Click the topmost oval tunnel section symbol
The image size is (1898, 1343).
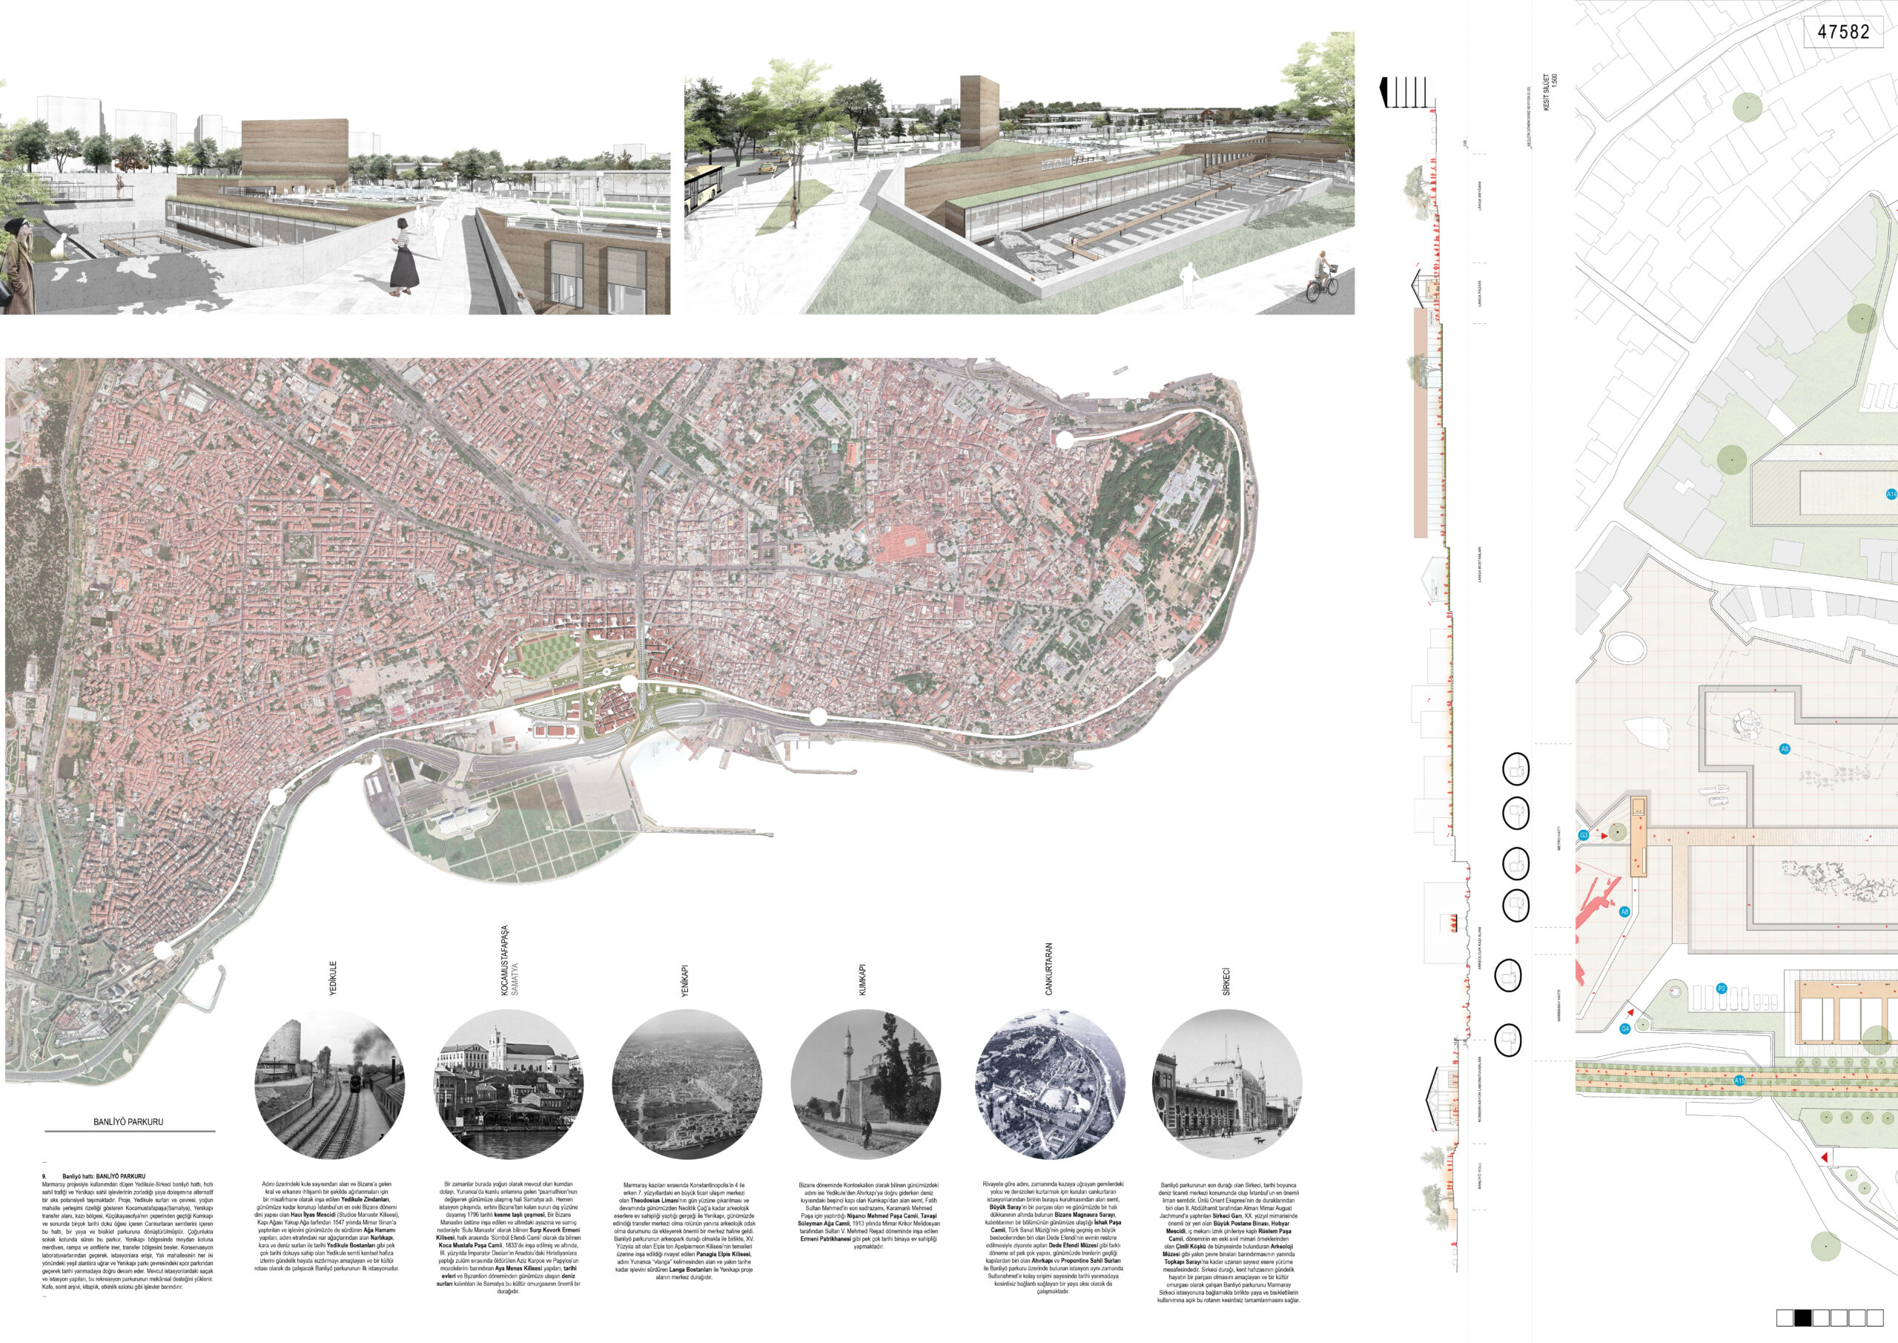1515,769
